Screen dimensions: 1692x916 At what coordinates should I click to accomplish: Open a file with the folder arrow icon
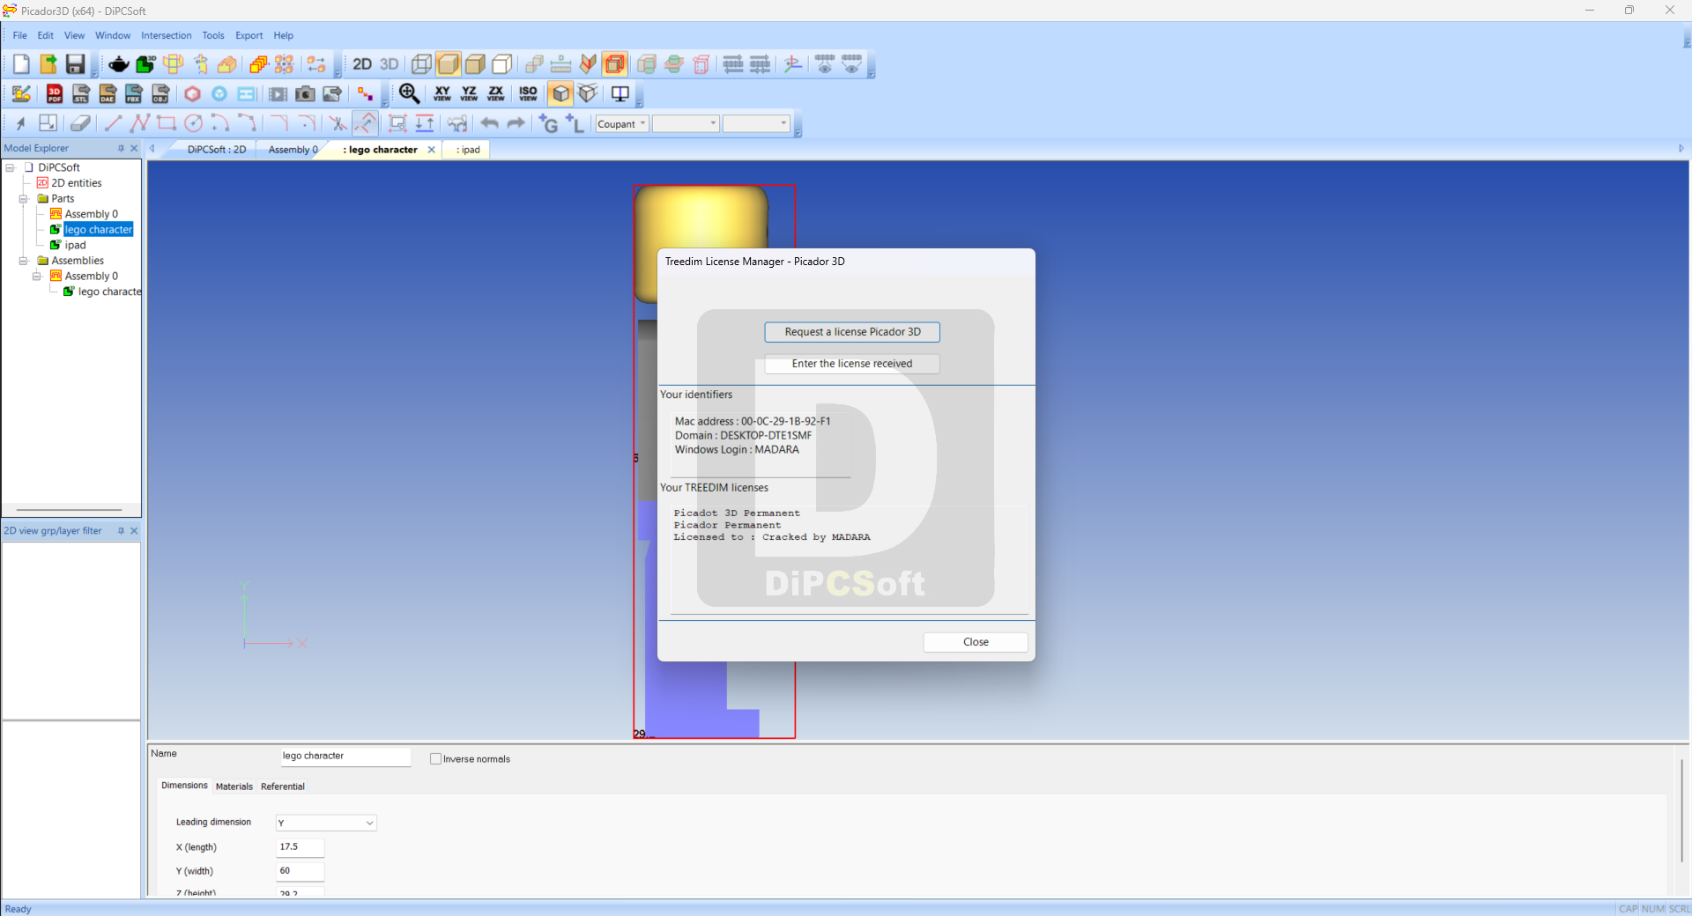[48, 64]
